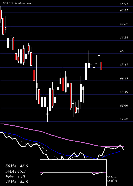
Task: Click the 12MA : 44.8 readout
Action: 16,182
